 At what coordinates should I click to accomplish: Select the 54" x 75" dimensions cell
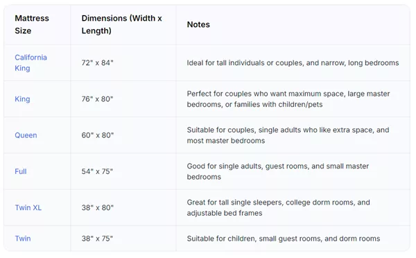coord(97,171)
